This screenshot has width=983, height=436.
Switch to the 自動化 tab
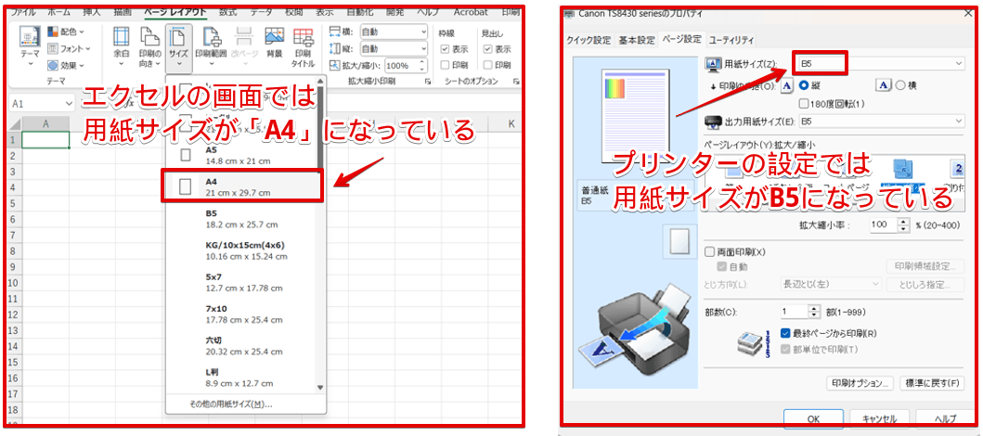click(x=360, y=11)
